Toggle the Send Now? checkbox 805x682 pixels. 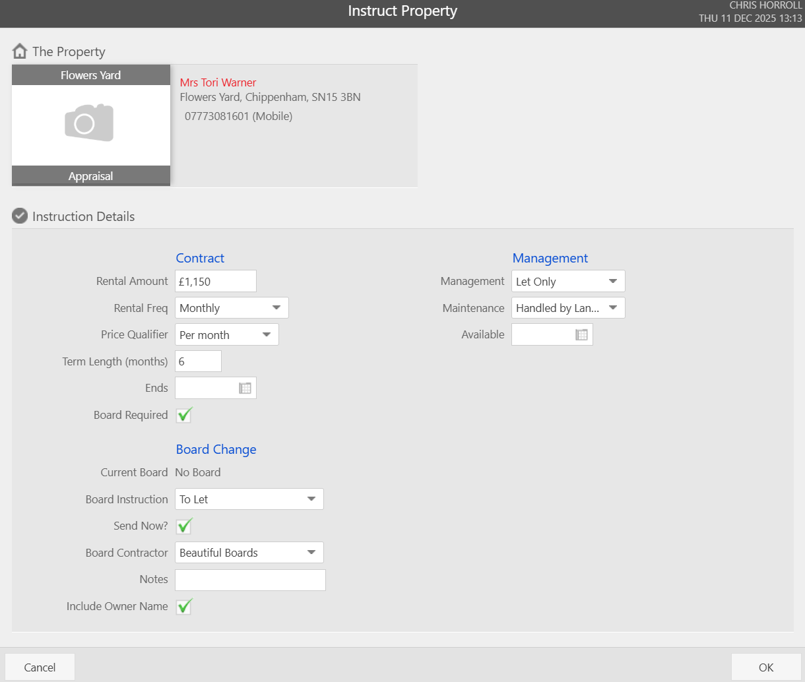[184, 526]
